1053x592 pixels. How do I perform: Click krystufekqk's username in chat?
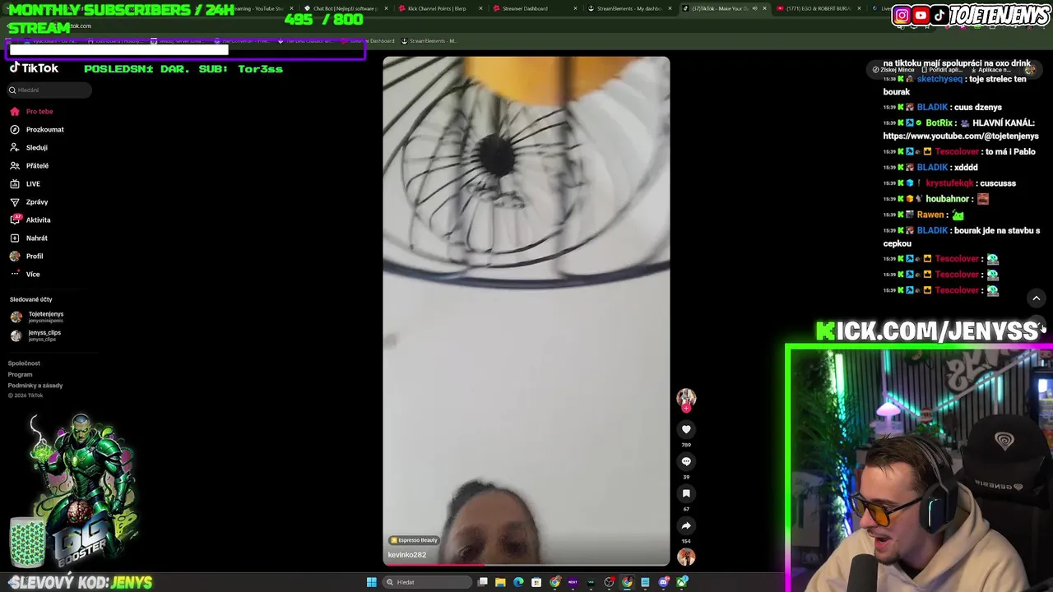coord(949,183)
